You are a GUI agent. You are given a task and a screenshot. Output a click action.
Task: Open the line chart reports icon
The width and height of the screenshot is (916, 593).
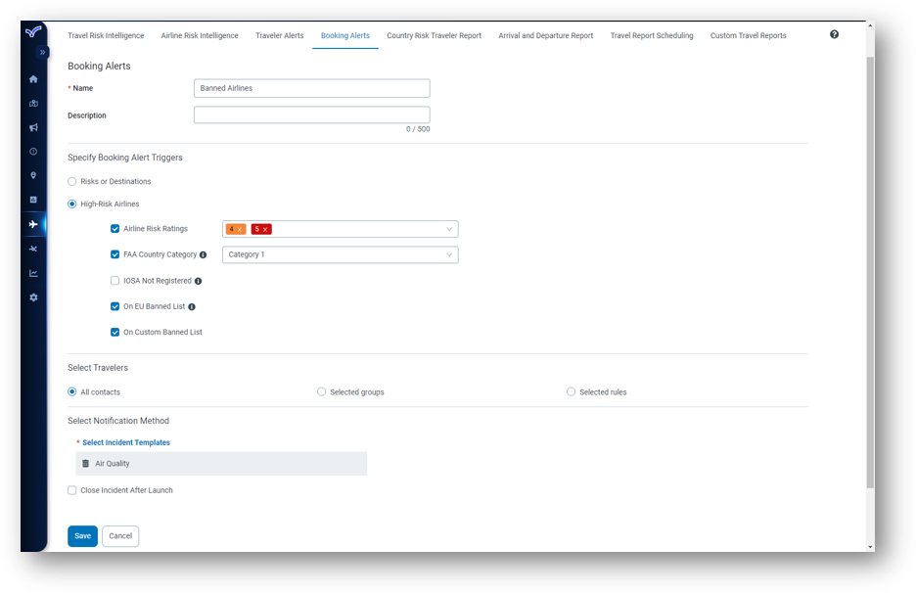[x=33, y=273]
